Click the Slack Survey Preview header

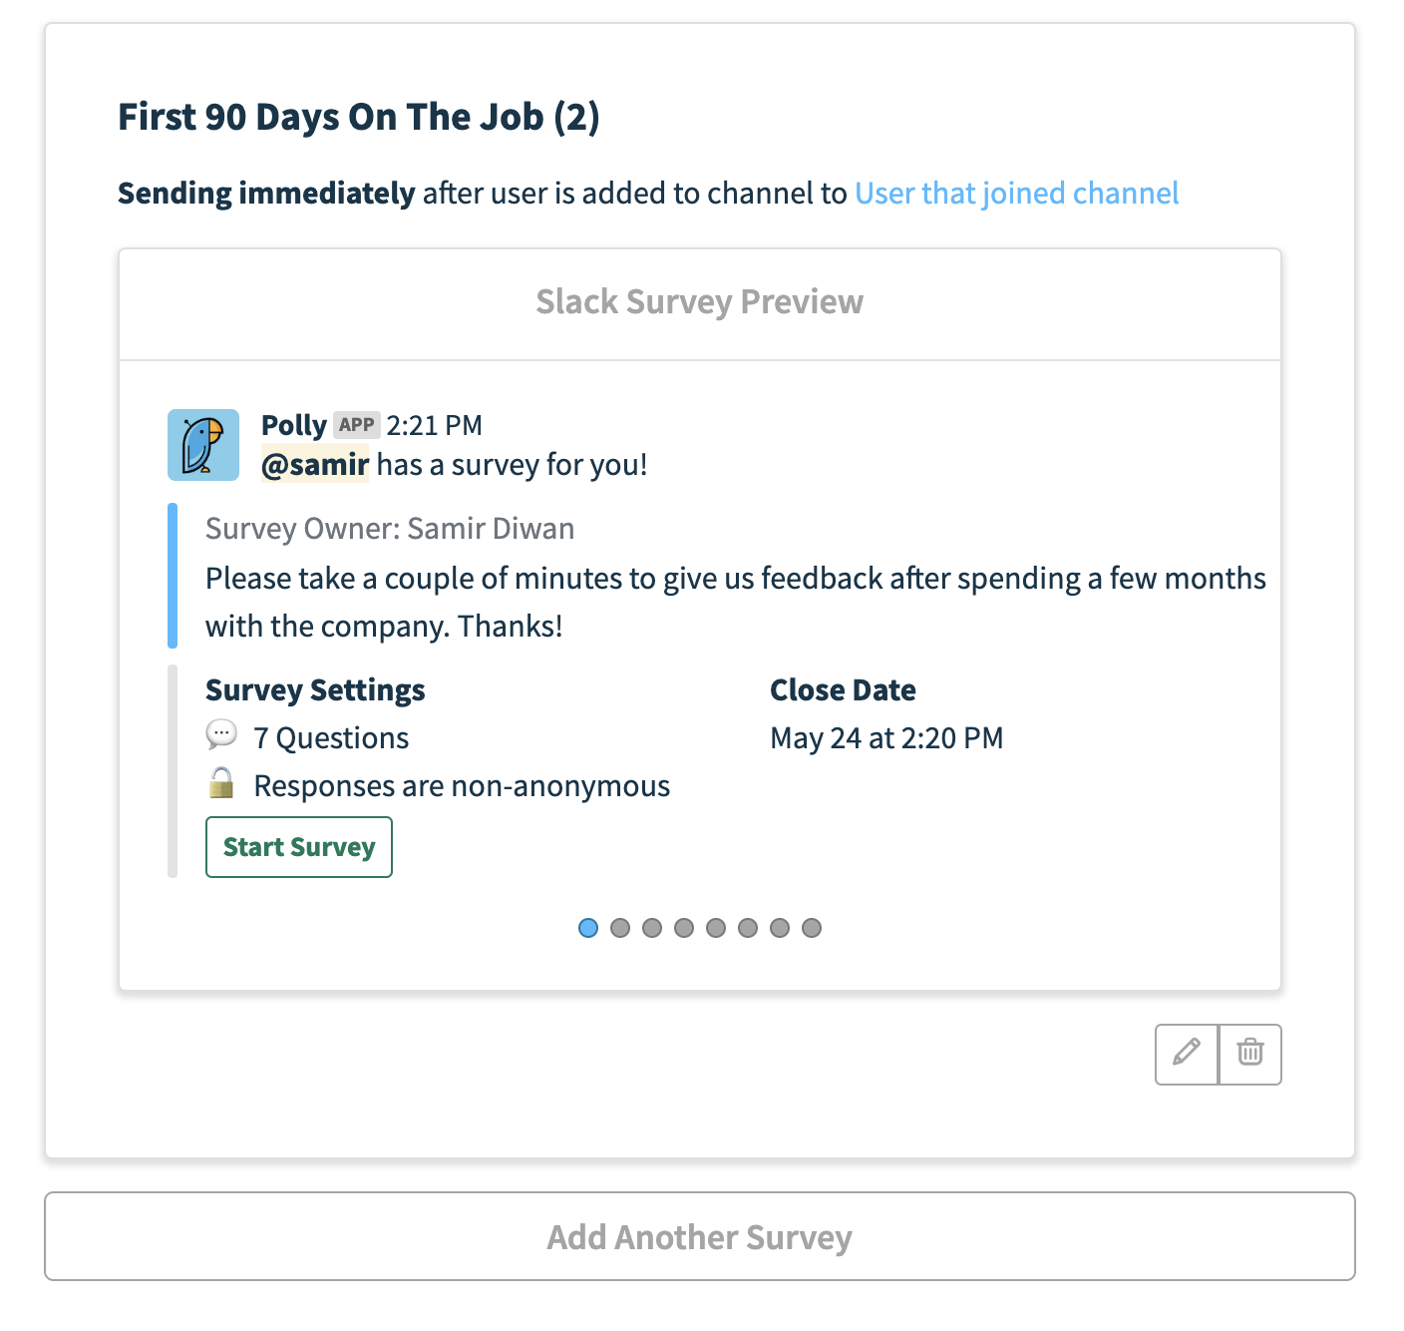point(700,302)
